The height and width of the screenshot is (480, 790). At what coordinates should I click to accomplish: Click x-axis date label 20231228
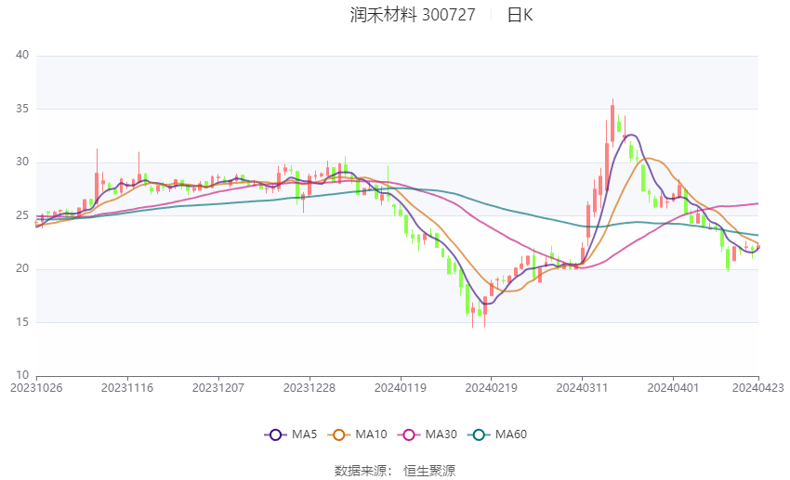click(x=309, y=388)
